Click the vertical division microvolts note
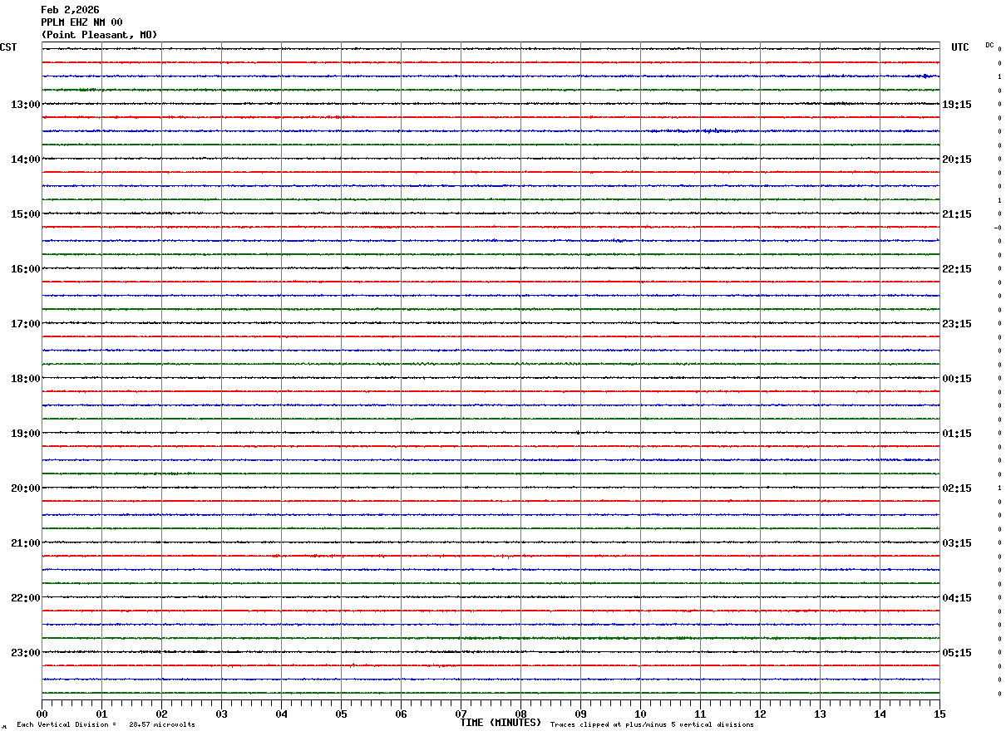1006x736 pixels. tap(106, 725)
